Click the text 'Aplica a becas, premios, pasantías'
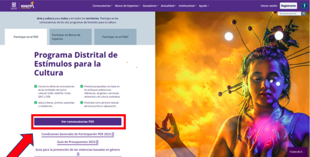 (56, 103)
